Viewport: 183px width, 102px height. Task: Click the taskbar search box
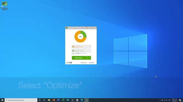pos(21,100)
